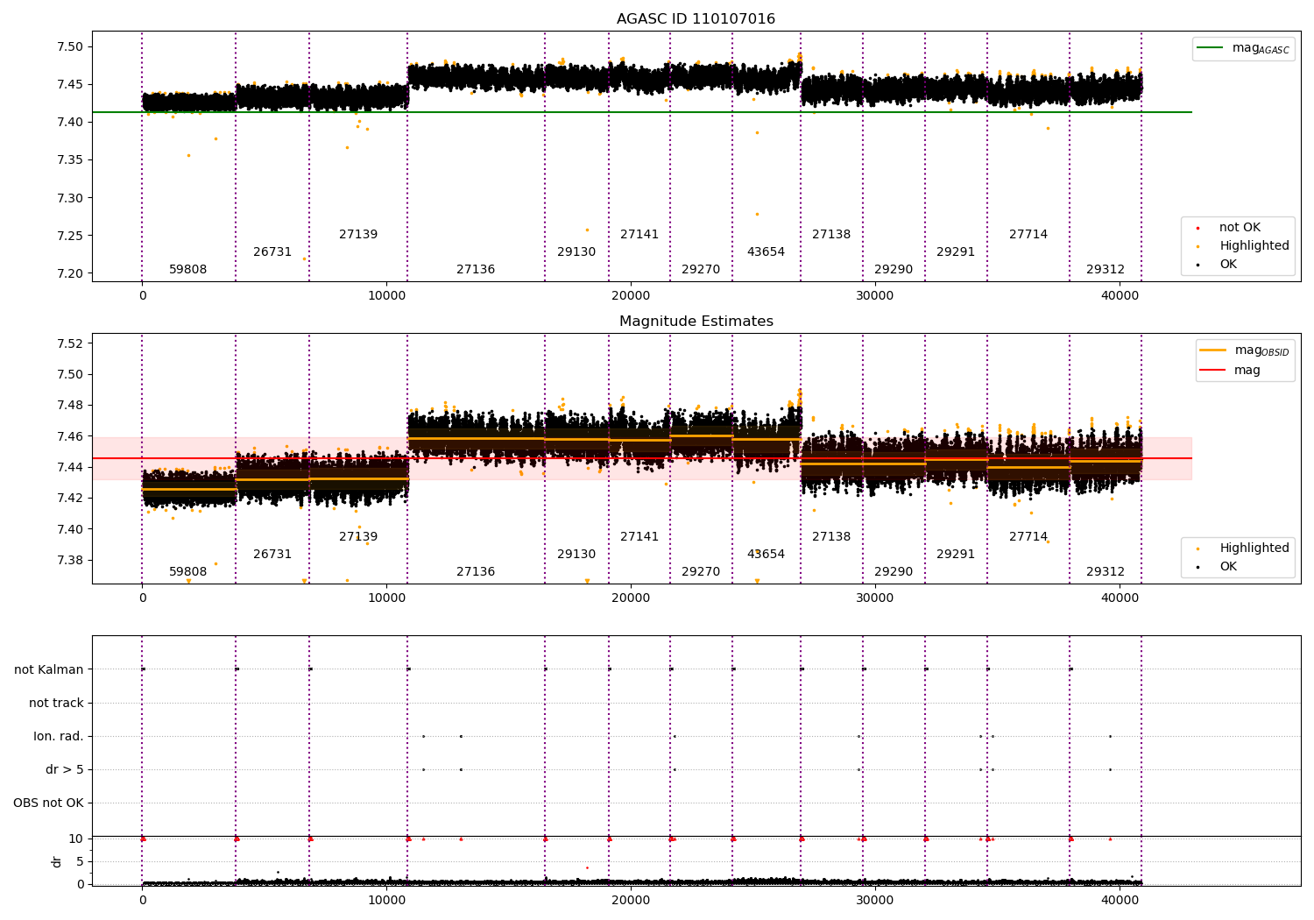The image size is (1314, 920).
Task: Click obsid label 27139 in AGASC ID plot
Action: click(x=358, y=235)
